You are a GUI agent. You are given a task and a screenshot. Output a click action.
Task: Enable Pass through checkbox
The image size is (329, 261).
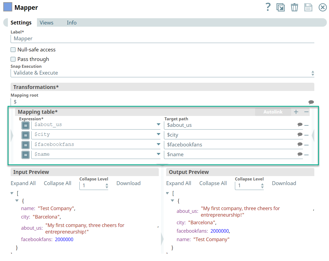(13, 59)
